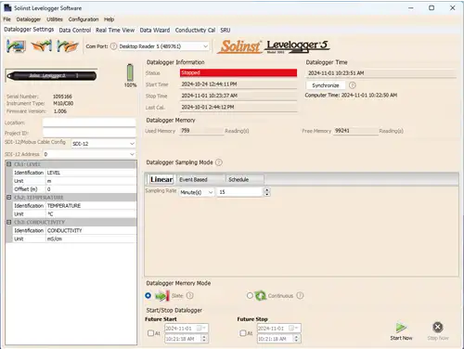Image resolution: width=464 pixels, height=349 pixels.
Task: Enable the Future Start At checkbox
Action: tap(150, 333)
